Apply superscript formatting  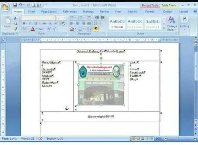56,23
